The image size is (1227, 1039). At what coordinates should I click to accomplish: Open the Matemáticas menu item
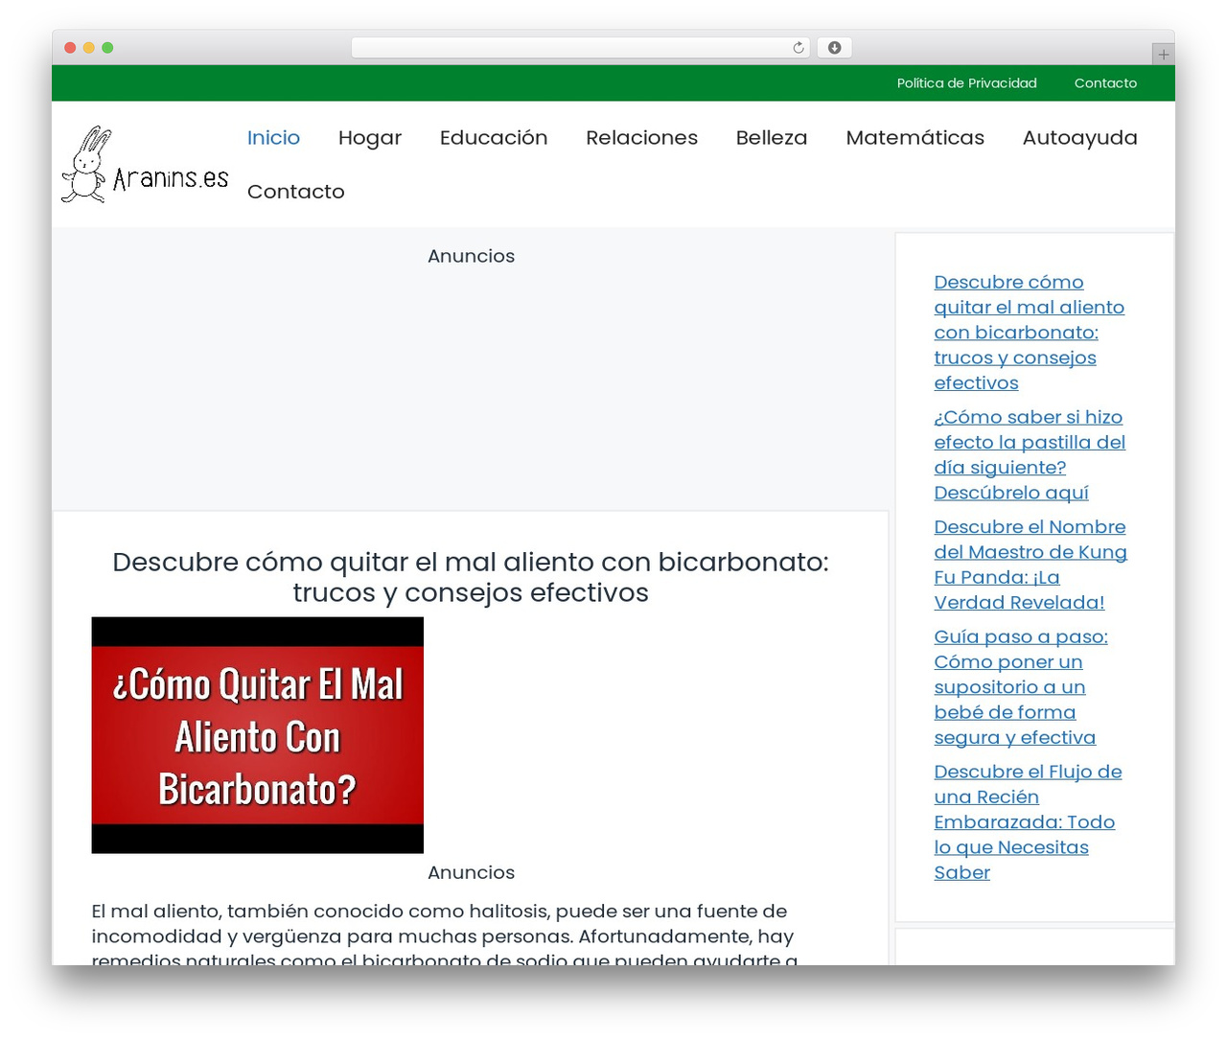click(x=914, y=138)
